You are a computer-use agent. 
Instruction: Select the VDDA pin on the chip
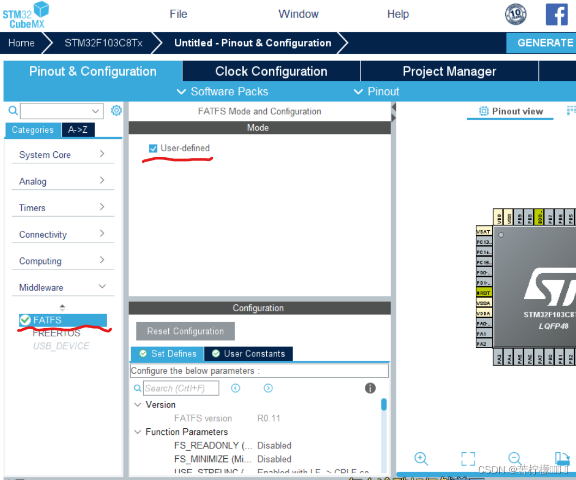click(484, 313)
